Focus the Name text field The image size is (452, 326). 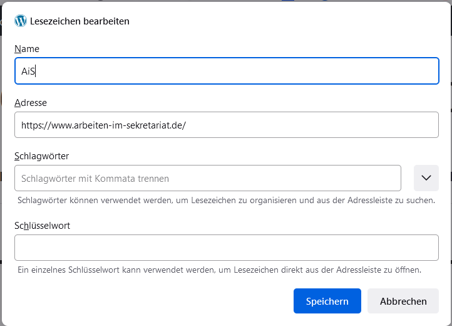coord(227,71)
